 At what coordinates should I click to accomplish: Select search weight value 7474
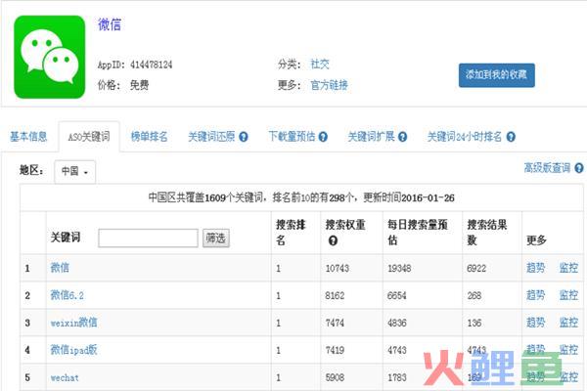point(335,323)
